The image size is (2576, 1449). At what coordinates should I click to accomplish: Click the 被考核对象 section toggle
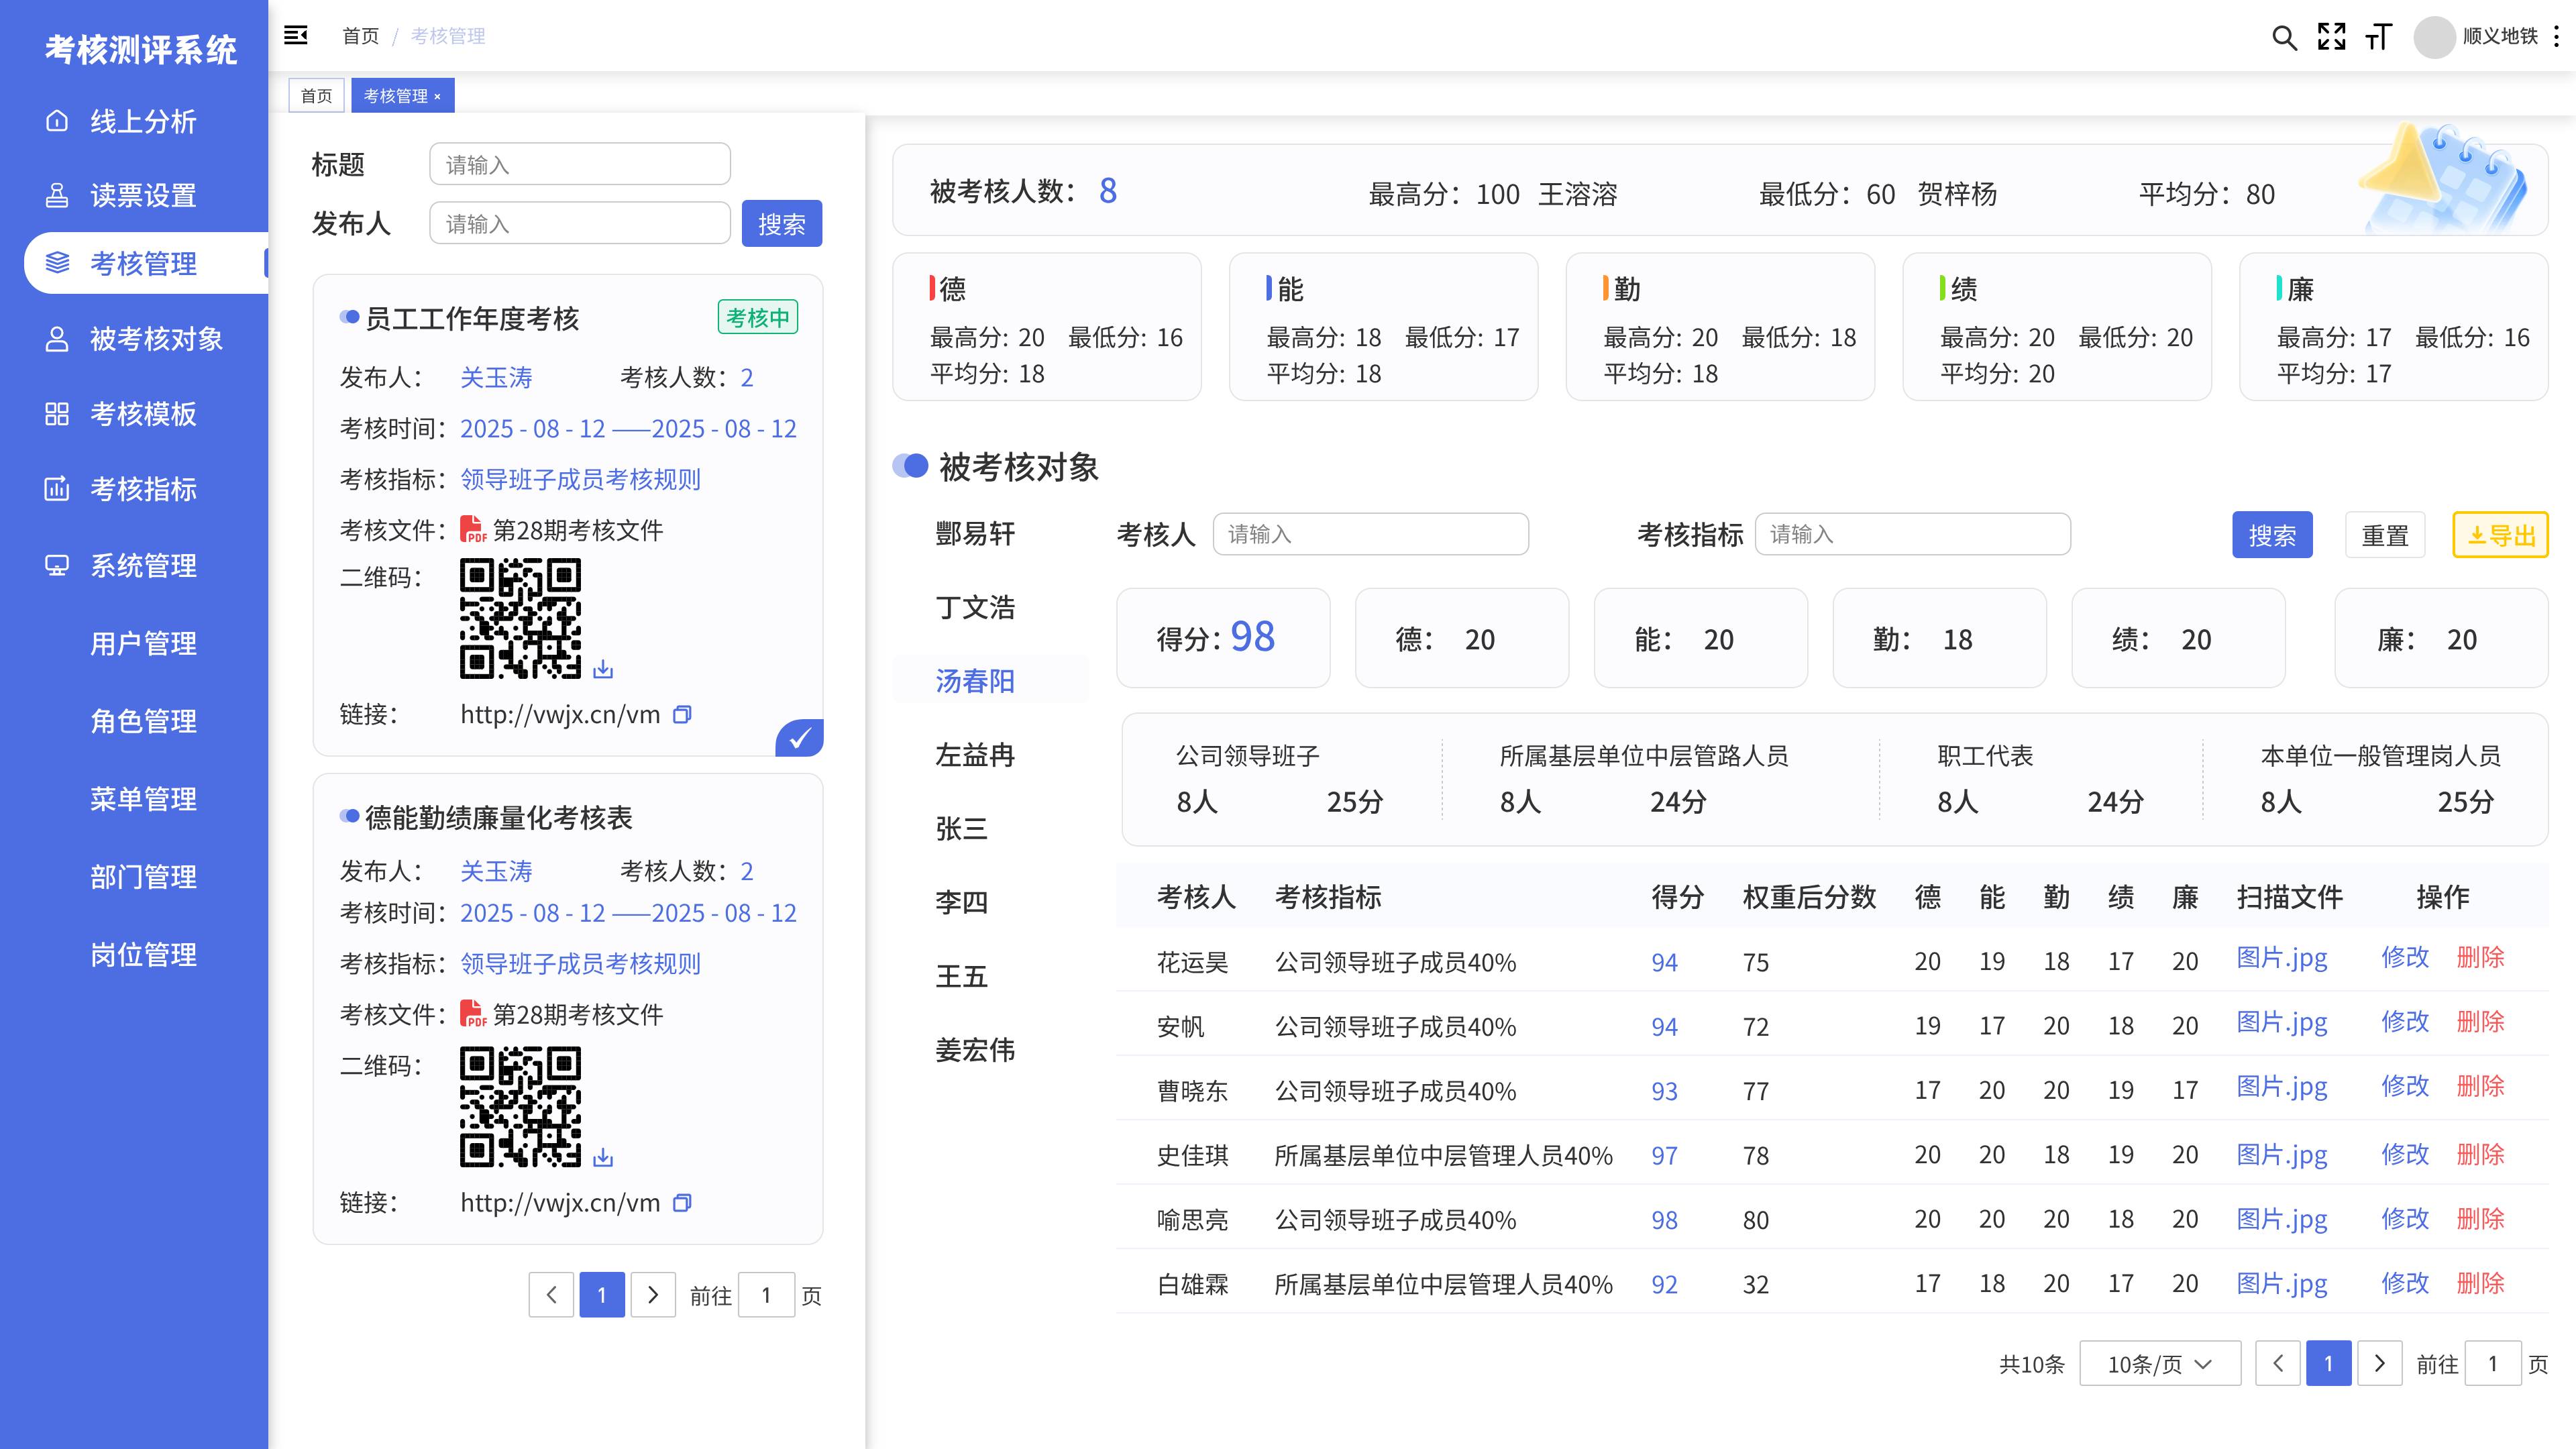coord(910,466)
